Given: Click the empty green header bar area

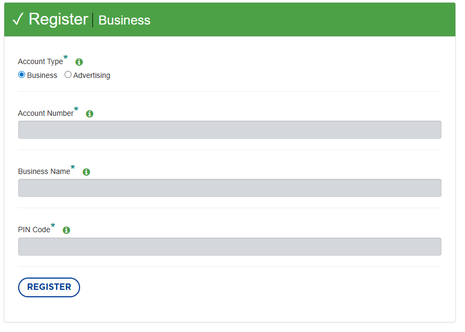Looking at the screenshot, I should coord(304,20).
